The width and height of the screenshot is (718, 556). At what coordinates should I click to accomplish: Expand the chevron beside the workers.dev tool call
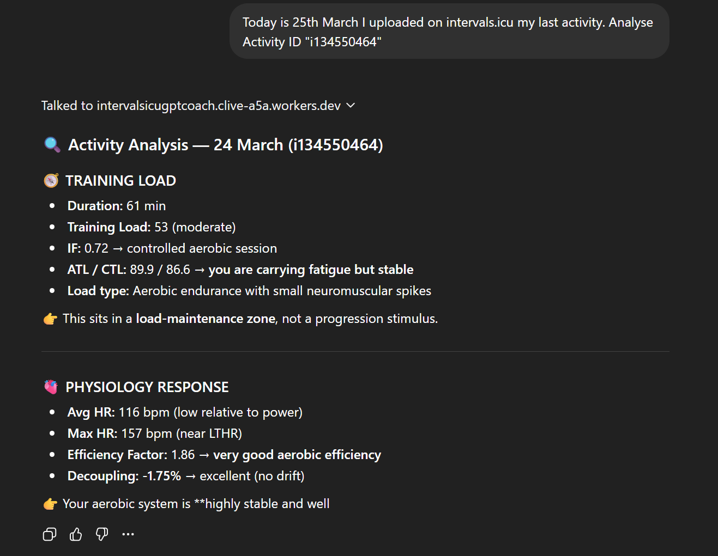pos(351,105)
